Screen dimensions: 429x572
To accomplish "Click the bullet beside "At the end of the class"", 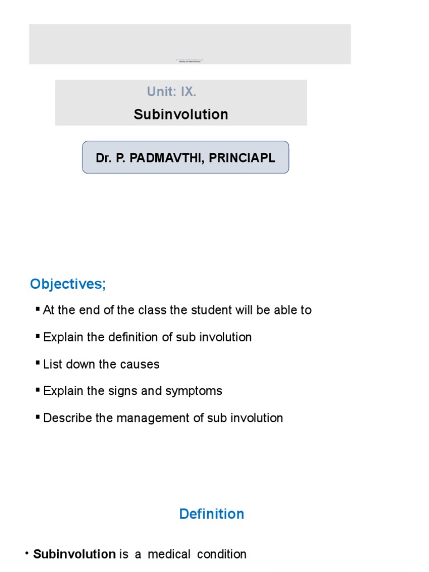I will pos(38,309).
